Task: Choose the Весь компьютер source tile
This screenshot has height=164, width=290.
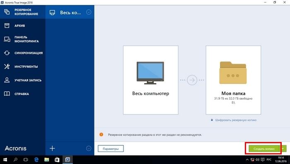Action: (151, 80)
